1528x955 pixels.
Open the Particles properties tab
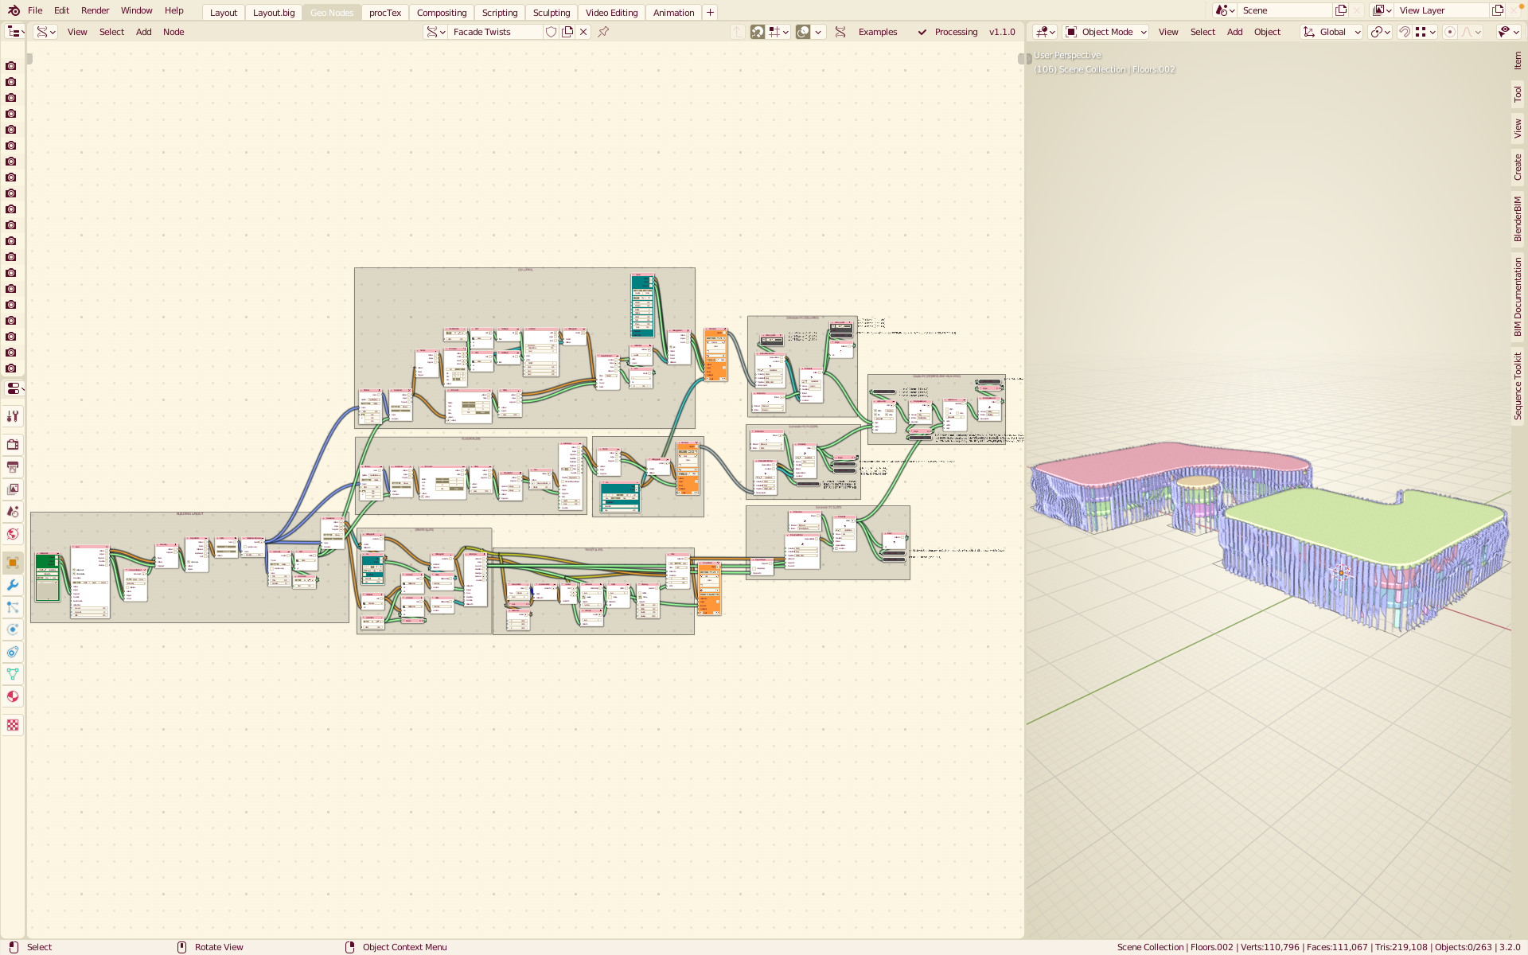tap(13, 607)
